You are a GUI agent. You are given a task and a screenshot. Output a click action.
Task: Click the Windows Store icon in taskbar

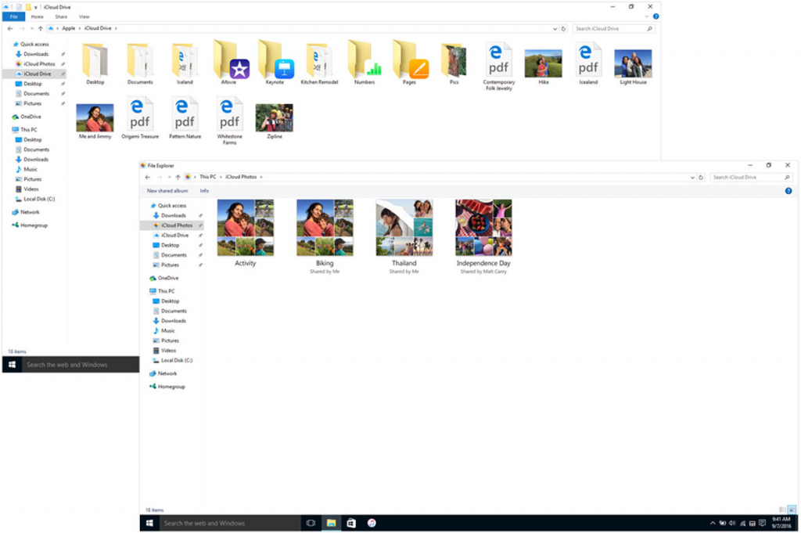[351, 523]
